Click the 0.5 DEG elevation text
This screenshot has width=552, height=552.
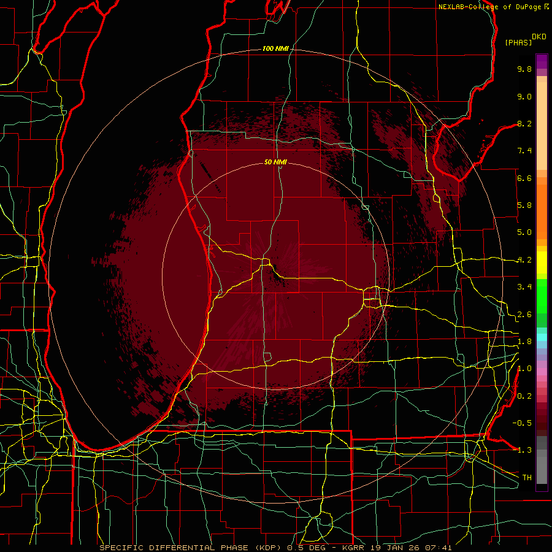[307, 548]
